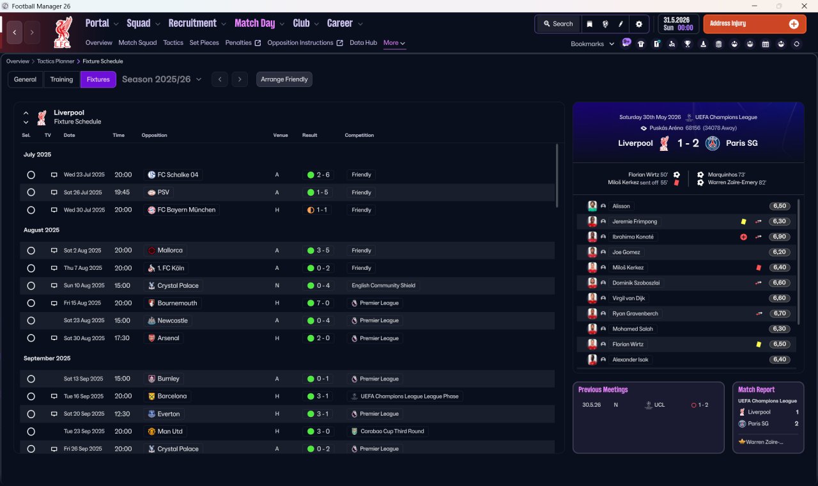This screenshot has height=486, width=818.
Task: Open the 9+ messages inbox icon
Action: click(x=626, y=43)
